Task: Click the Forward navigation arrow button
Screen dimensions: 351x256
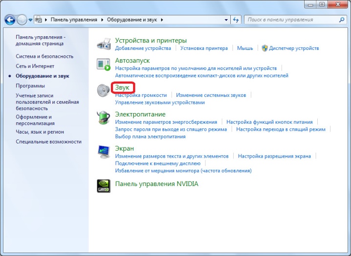Action: (x=22, y=20)
